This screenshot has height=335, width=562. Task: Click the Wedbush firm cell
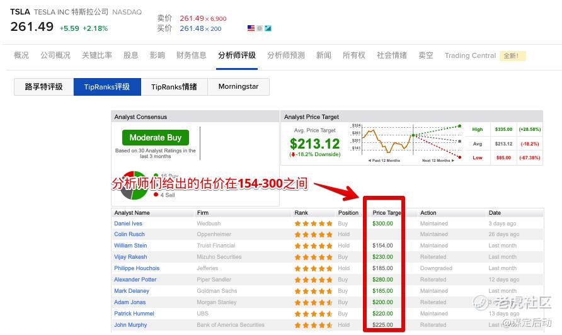[209, 223]
